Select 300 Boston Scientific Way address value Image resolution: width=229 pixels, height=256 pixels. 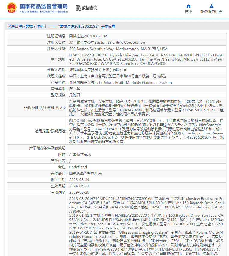[x=118, y=49]
